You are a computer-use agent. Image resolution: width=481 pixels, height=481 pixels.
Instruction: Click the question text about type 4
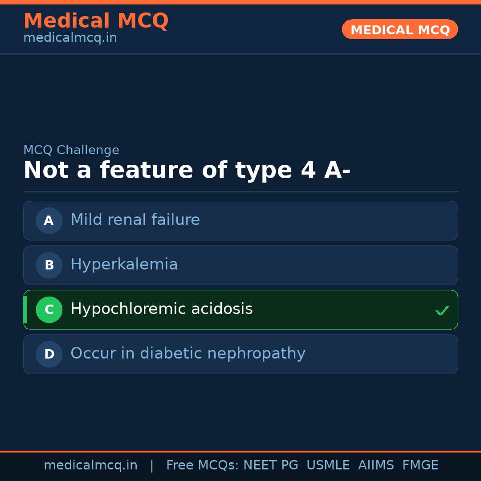(187, 171)
